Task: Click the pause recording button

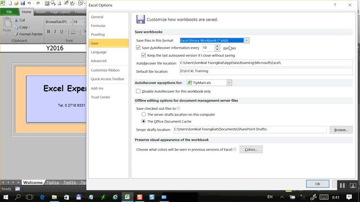Action: 343,186
